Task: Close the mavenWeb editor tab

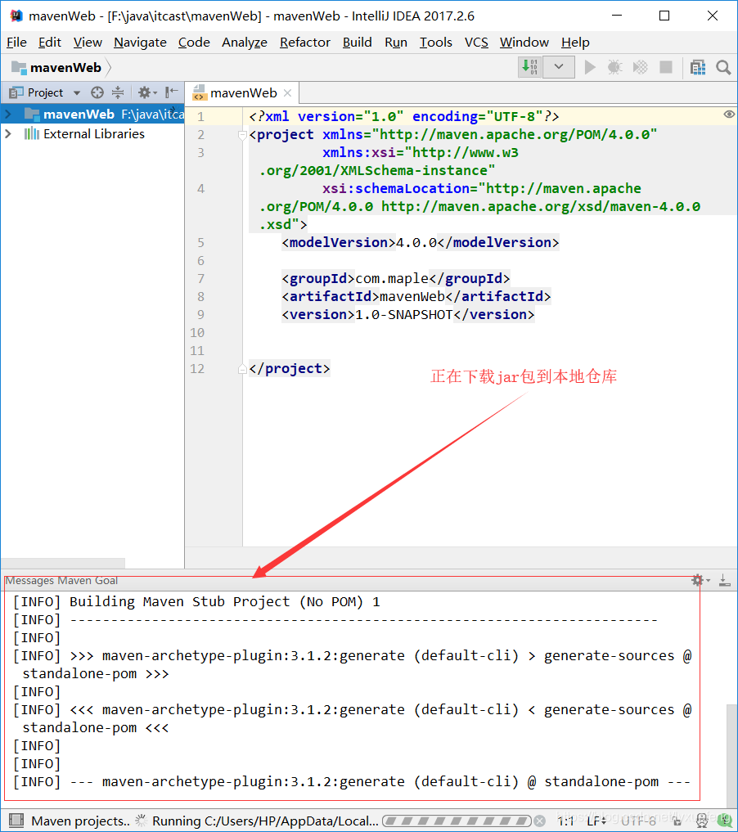Action: pyautogui.click(x=287, y=93)
